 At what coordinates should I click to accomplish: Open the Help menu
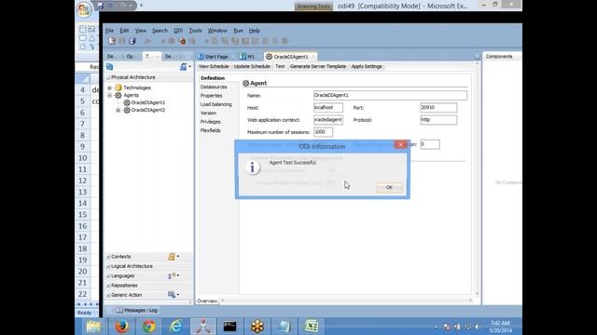pos(255,31)
